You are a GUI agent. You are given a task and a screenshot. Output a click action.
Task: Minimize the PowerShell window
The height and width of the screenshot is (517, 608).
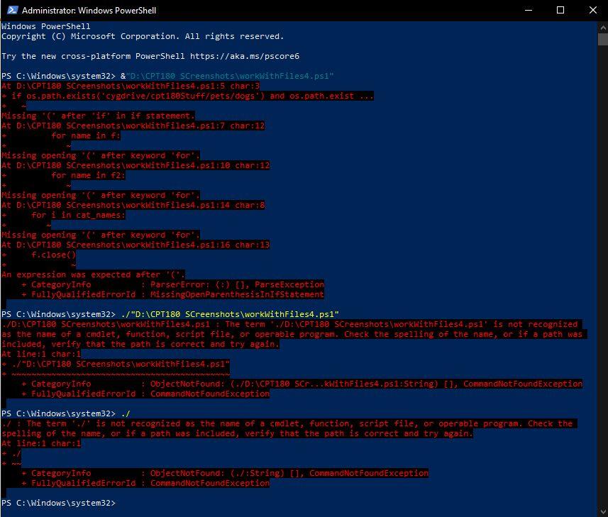(528, 10)
